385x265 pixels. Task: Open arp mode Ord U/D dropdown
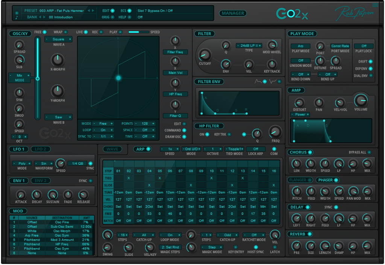click(191, 149)
